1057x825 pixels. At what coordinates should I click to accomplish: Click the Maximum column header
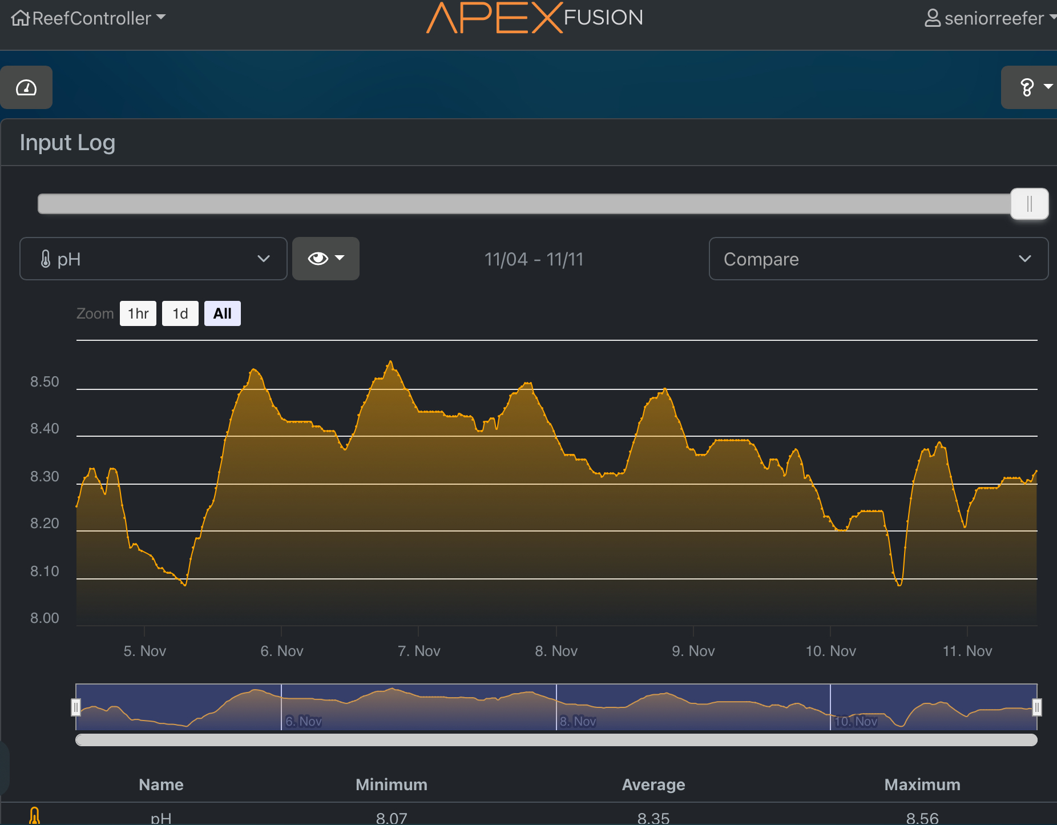[x=922, y=784]
